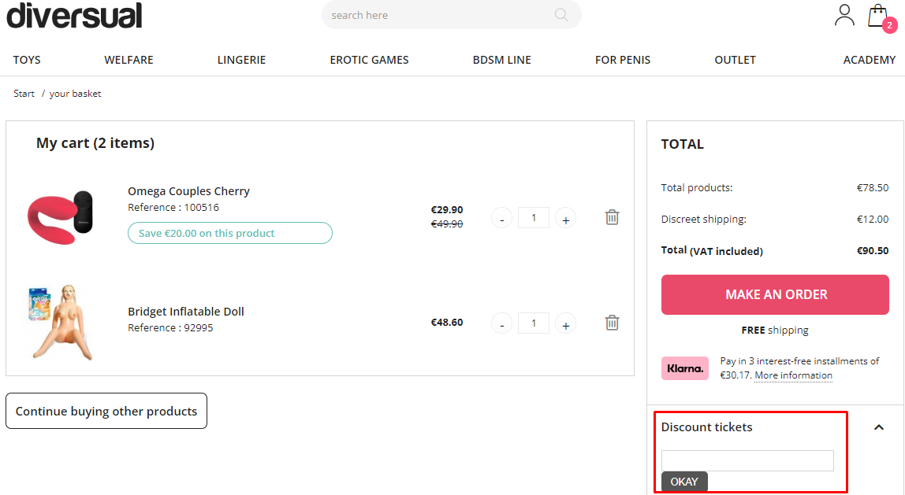The width and height of the screenshot is (905, 495).
Task: Decrease quantity of Bridget Inflatable Doll
Action: point(501,324)
